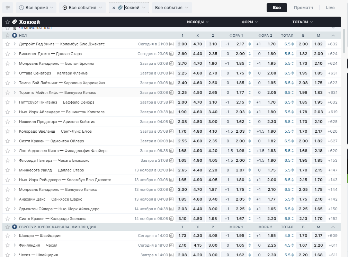Star the Швеция — Швейцария match
The height and width of the screenshot is (257, 348).
(8, 236)
